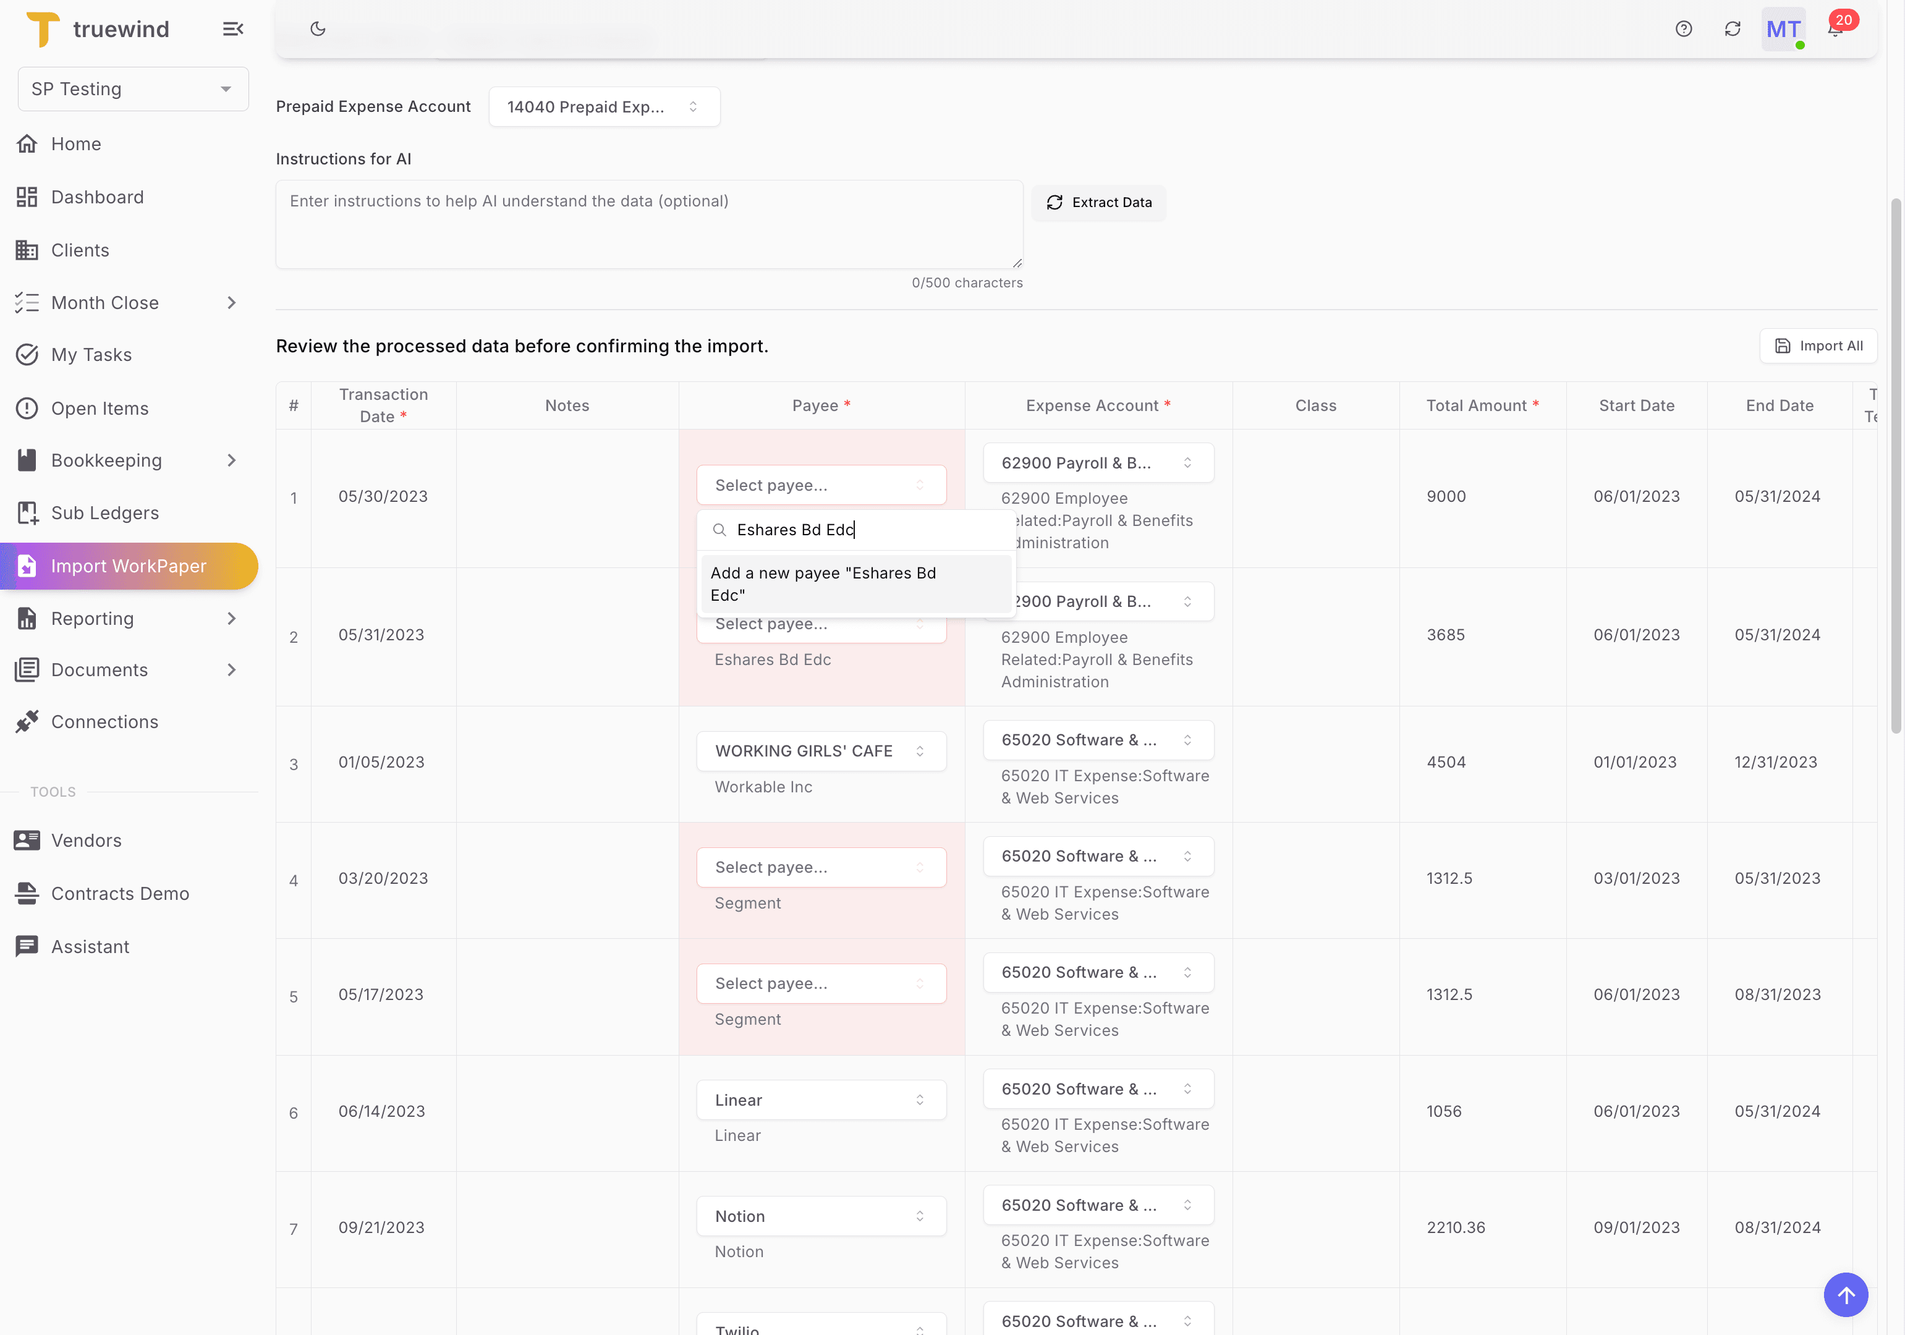Select the Sub Ledgers icon in sidebar
This screenshot has height=1335, width=1905.
coord(27,513)
